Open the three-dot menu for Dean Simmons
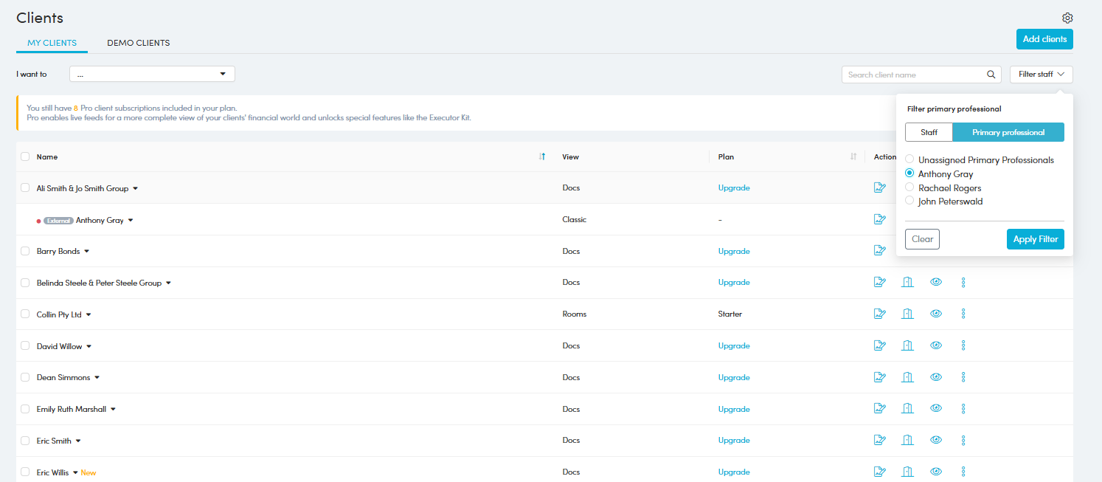 (963, 377)
